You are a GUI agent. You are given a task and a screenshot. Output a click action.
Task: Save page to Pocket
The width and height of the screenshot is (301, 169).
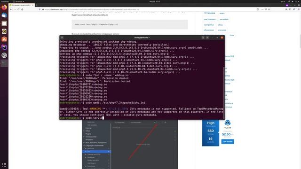point(266,9)
